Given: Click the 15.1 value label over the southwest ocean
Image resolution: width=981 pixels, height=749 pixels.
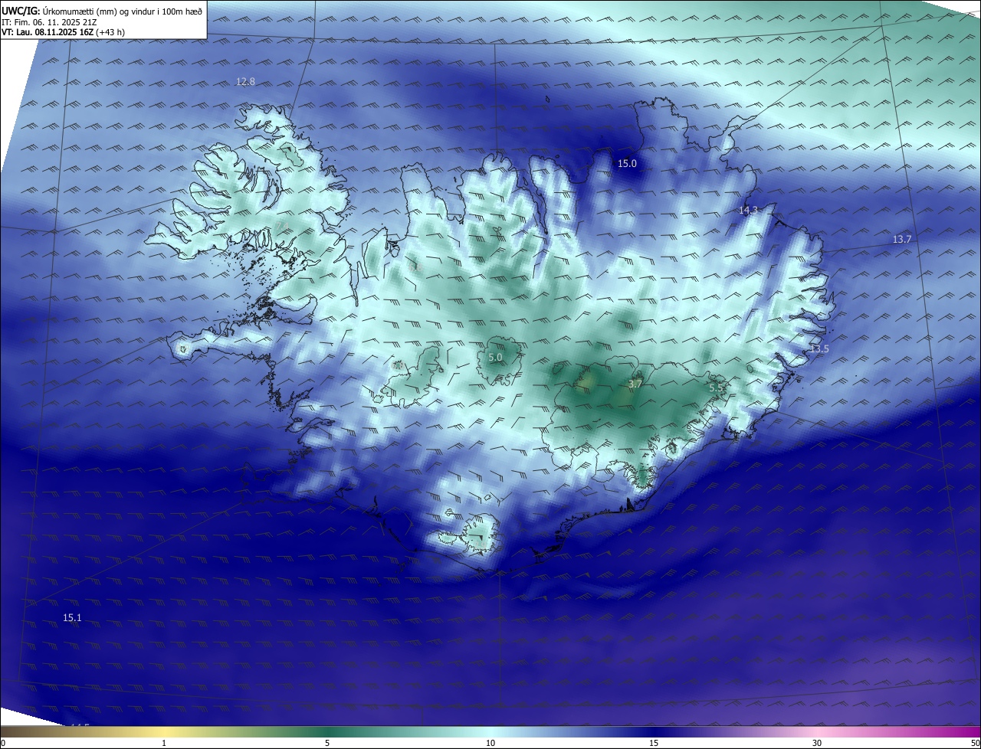Looking at the screenshot, I should pyautogui.click(x=72, y=617).
